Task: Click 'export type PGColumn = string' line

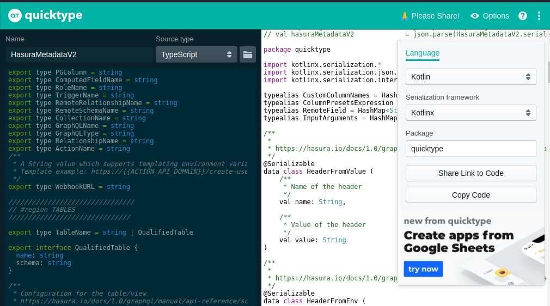Action: click(65, 72)
